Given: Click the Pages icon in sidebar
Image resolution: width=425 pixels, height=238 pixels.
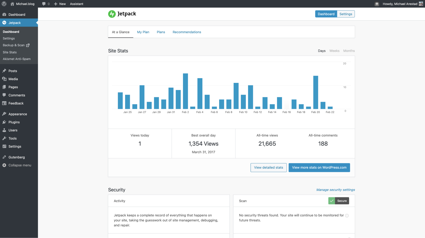Looking at the screenshot, I should pyautogui.click(x=4, y=87).
